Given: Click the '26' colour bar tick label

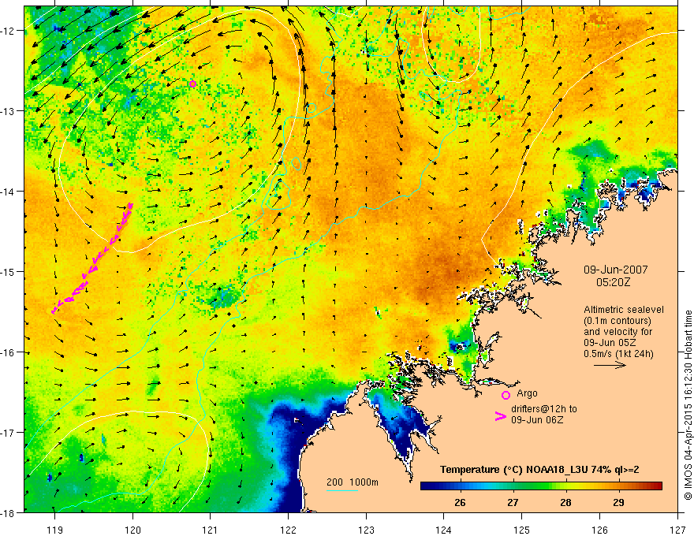Looking at the screenshot, I should (460, 502).
